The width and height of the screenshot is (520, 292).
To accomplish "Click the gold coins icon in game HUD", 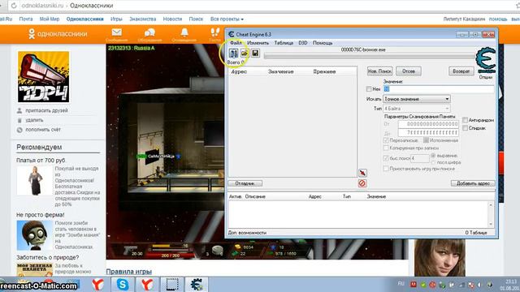I will coord(237,247).
